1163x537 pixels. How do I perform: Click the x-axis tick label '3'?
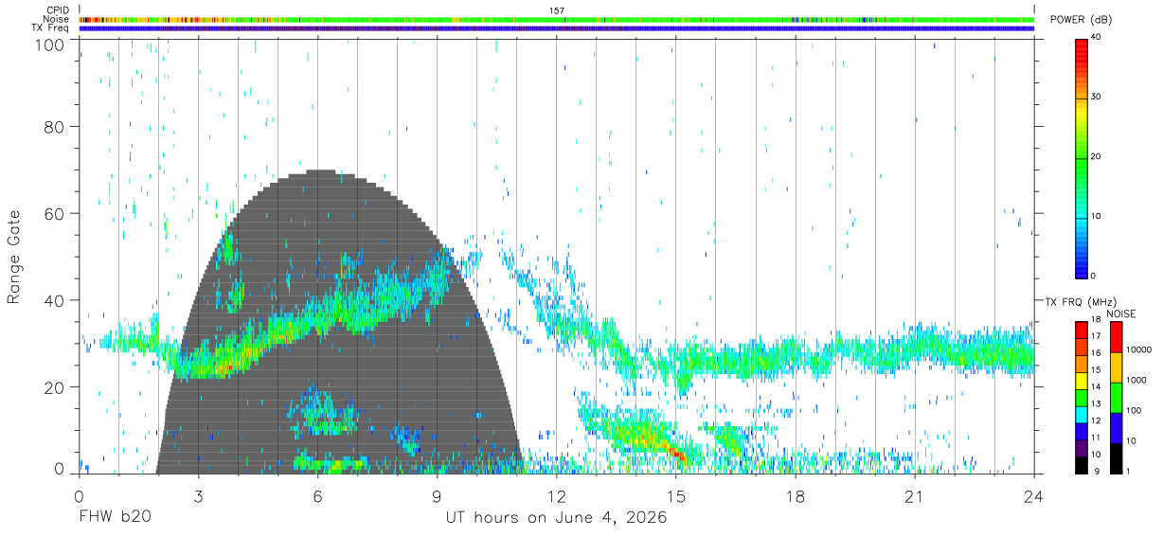(x=198, y=496)
